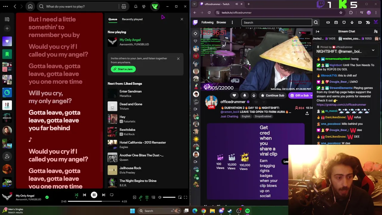Open Now Playing view in Spotify
382x215 pixels.
pyautogui.click(x=134, y=197)
